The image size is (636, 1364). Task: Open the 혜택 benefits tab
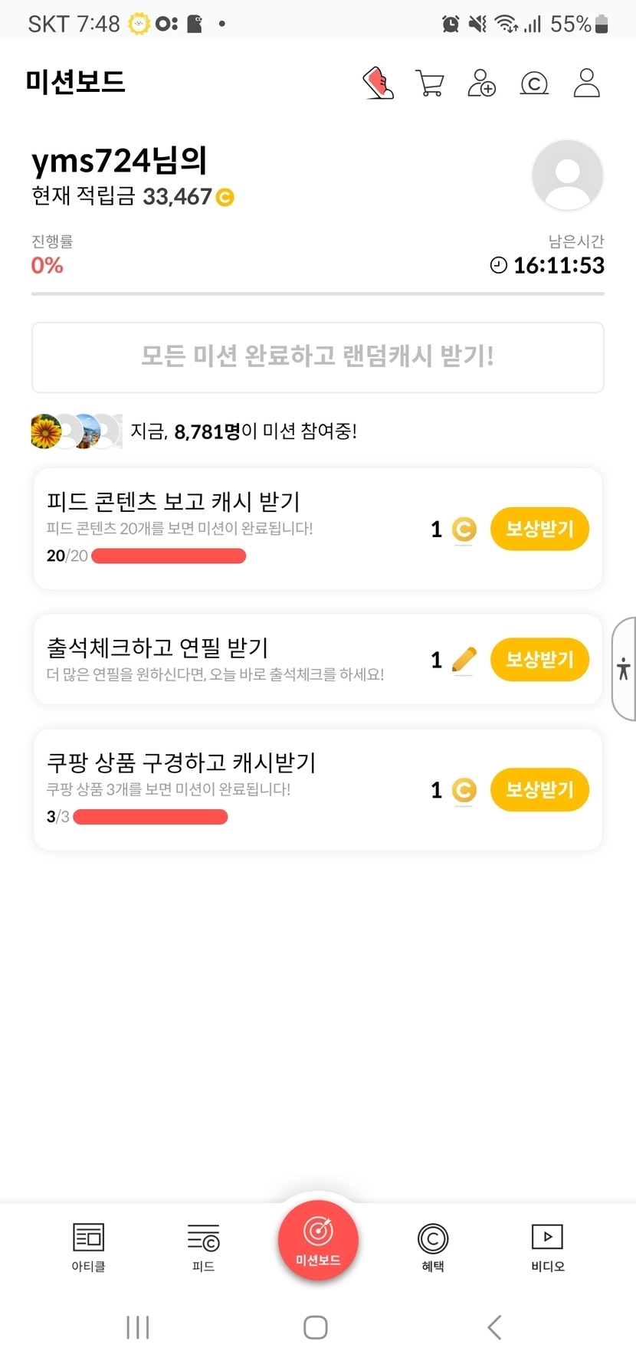tap(433, 1247)
